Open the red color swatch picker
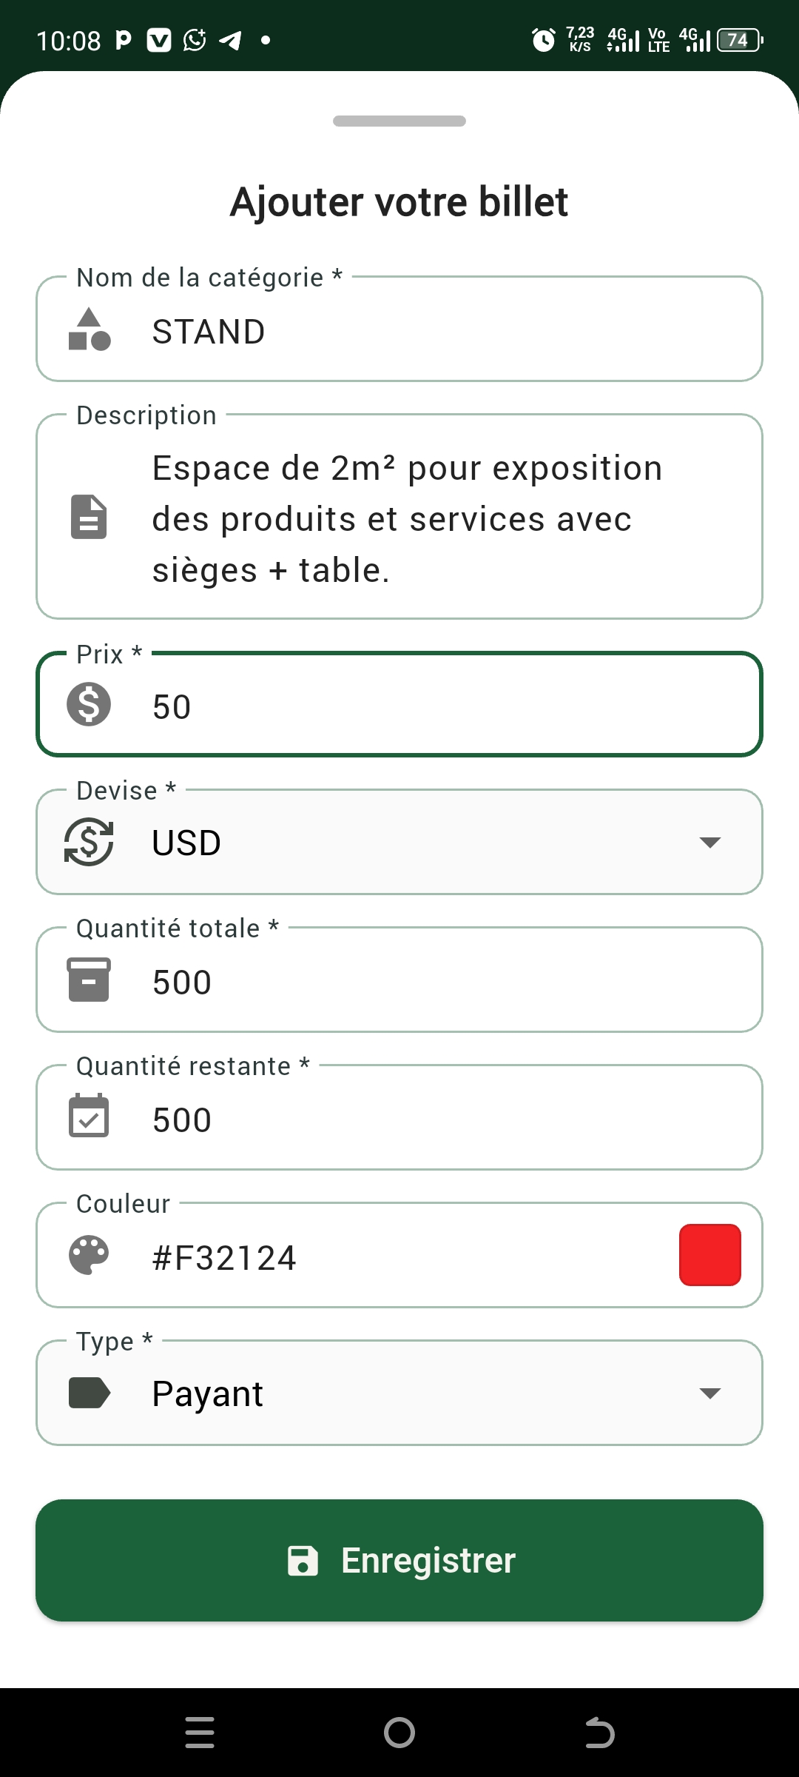This screenshot has width=799, height=1777. pos(709,1255)
